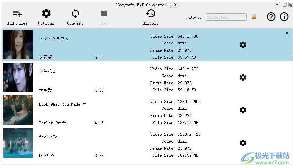This screenshot has width=293, height=168.
Task: Remove the プラネタリウム item with X
Action: tap(287, 33)
